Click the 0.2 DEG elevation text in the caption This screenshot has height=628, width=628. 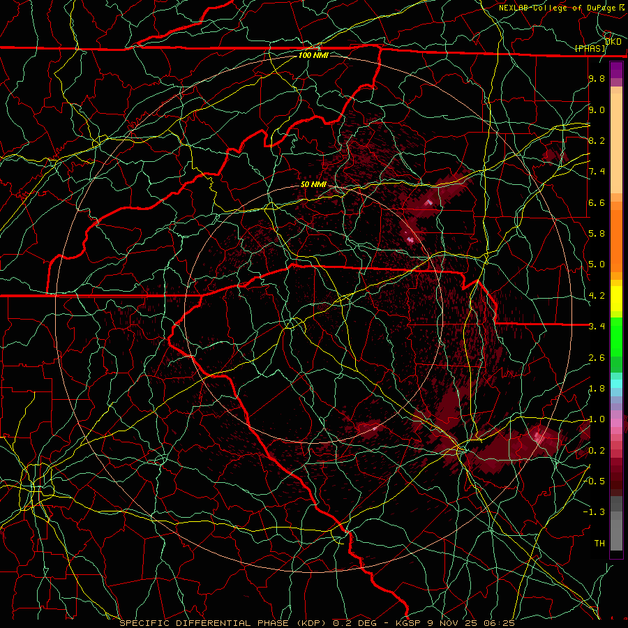pos(355,623)
